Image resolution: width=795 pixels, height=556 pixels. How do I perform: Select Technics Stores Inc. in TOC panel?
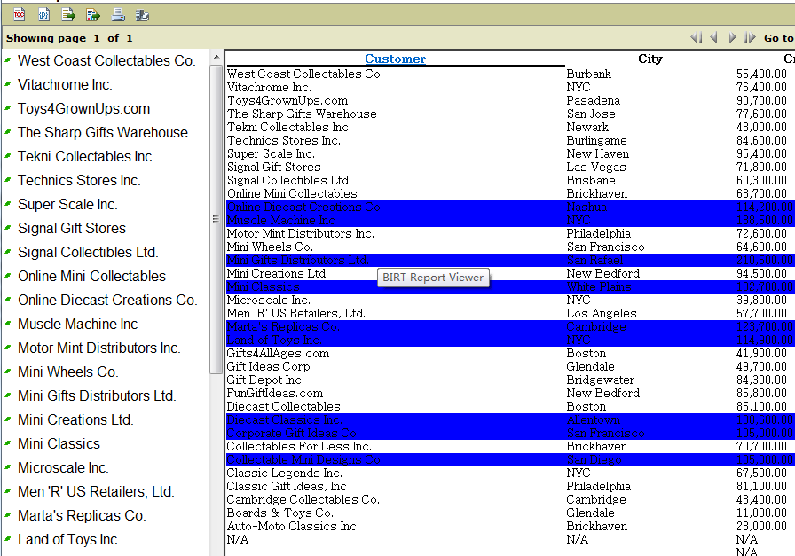pos(79,180)
